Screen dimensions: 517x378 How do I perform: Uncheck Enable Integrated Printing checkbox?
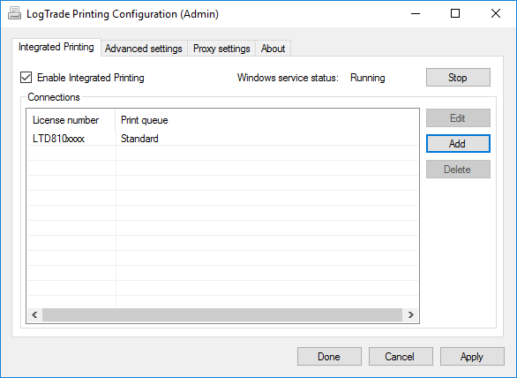click(26, 78)
